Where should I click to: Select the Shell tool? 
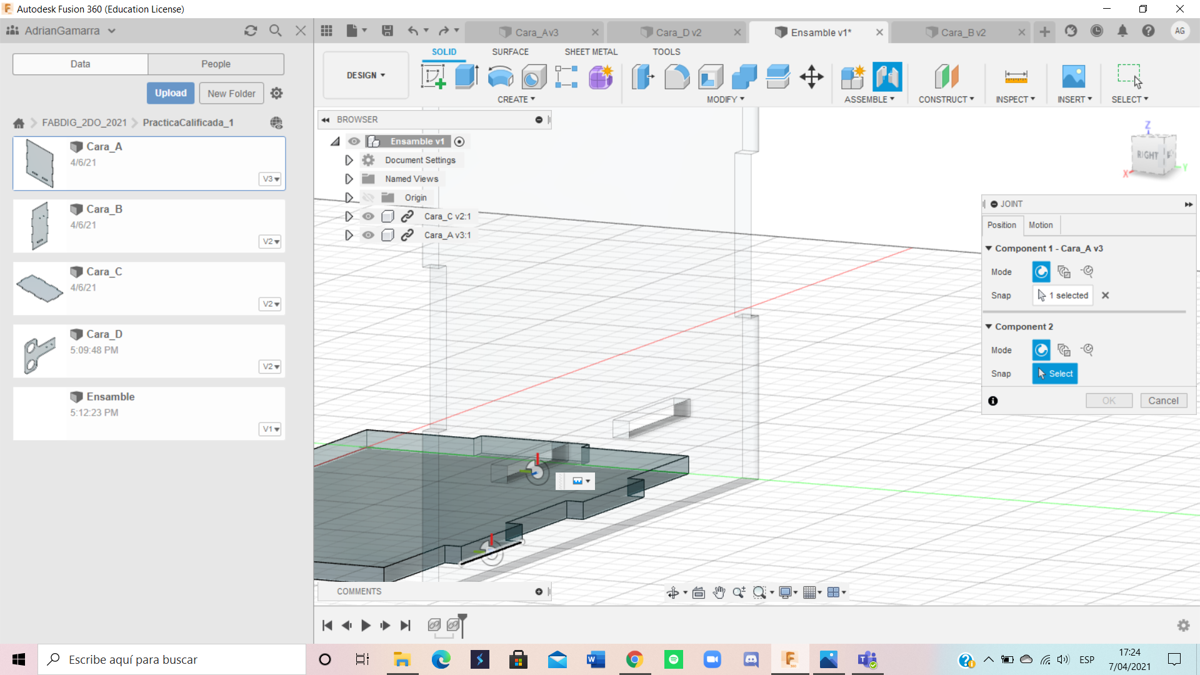click(x=711, y=77)
